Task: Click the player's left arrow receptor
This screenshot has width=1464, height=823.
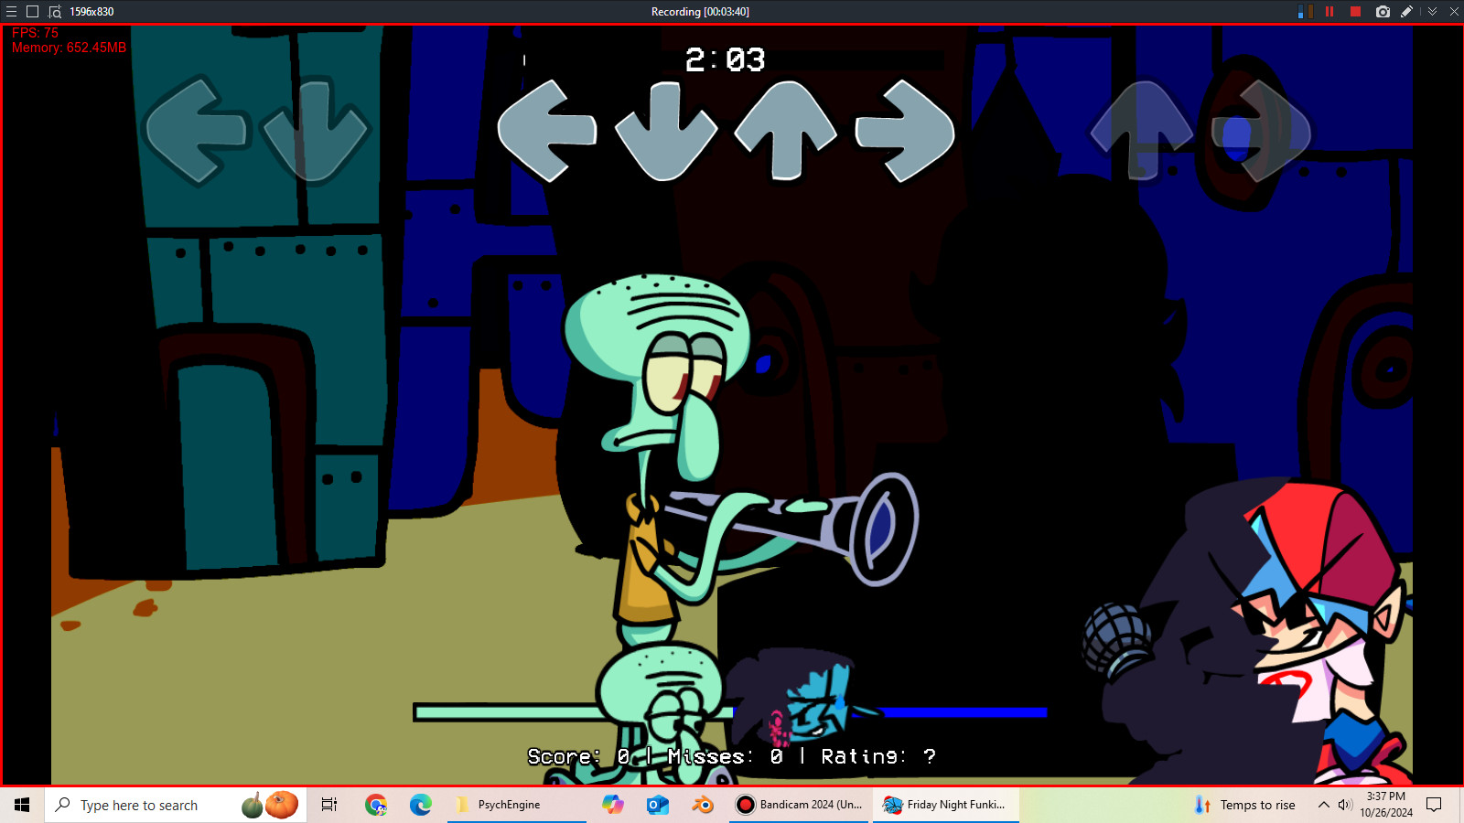Action: [547, 130]
